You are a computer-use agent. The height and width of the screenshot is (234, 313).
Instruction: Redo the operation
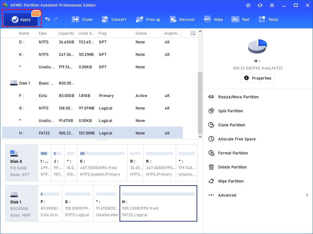[x=56, y=19]
